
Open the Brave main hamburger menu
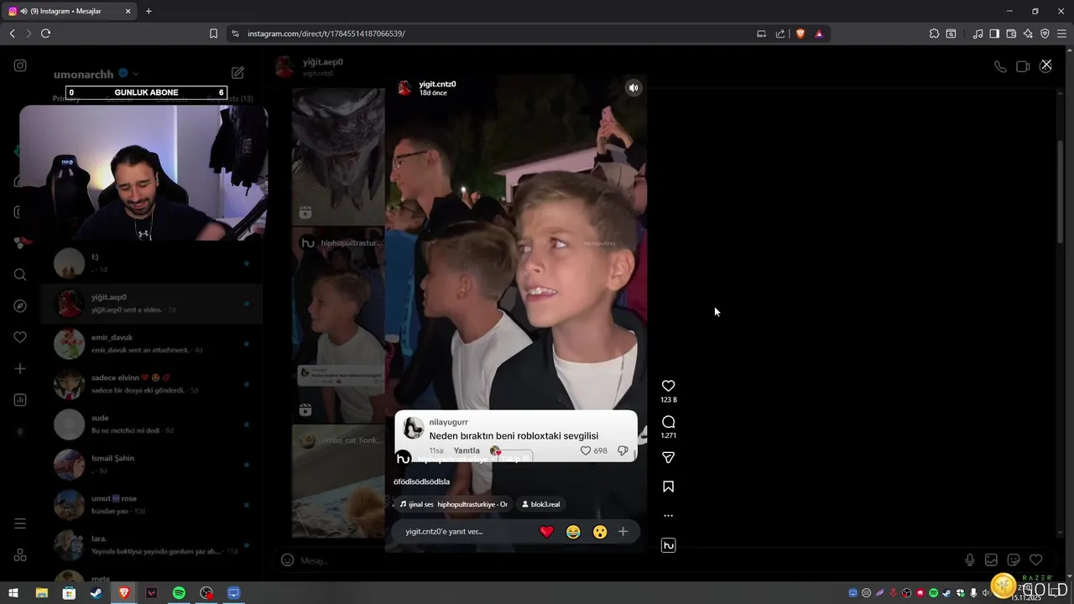[x=1061, y=34]
